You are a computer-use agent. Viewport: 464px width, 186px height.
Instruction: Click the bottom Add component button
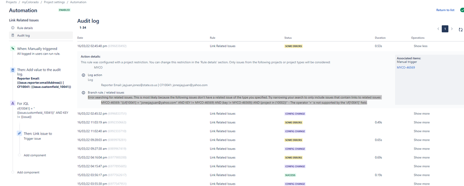click(x=28, y=172)
